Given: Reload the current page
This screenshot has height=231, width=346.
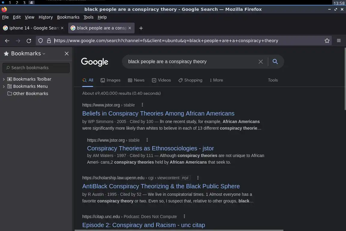Looking at the screenshot, I should click(x=29, y=41).
